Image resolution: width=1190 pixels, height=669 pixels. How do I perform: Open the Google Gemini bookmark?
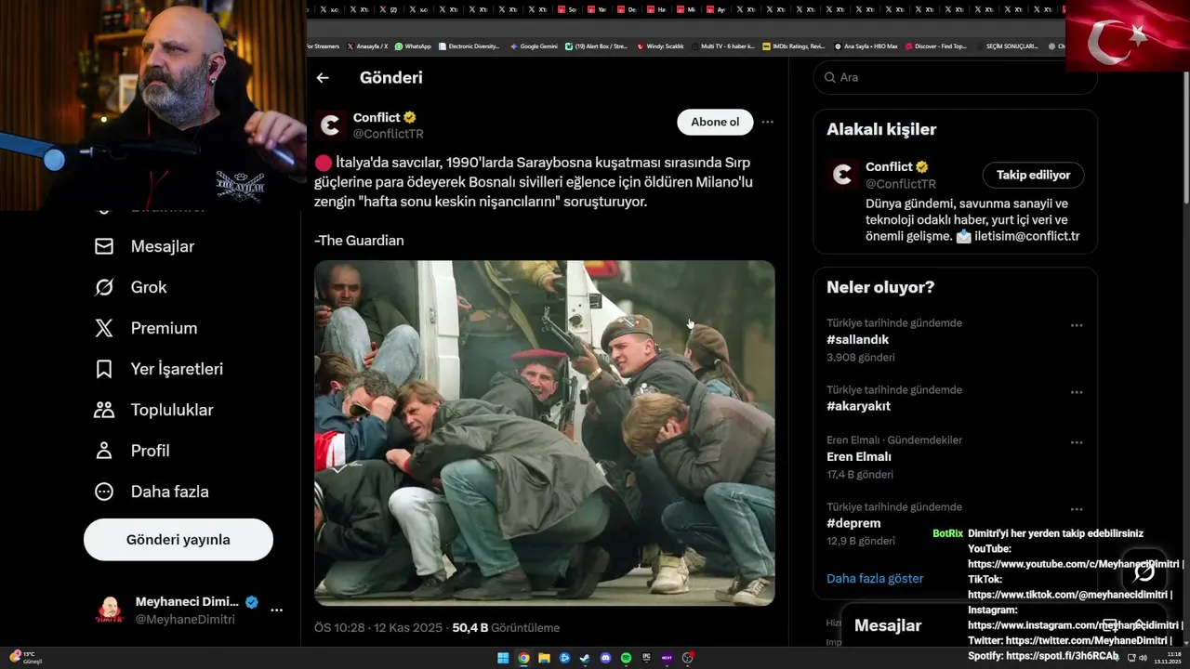point(534,46)
